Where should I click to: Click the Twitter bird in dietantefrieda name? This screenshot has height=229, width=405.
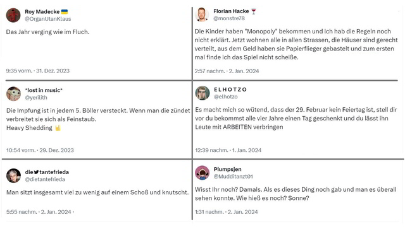click(36, 172)
